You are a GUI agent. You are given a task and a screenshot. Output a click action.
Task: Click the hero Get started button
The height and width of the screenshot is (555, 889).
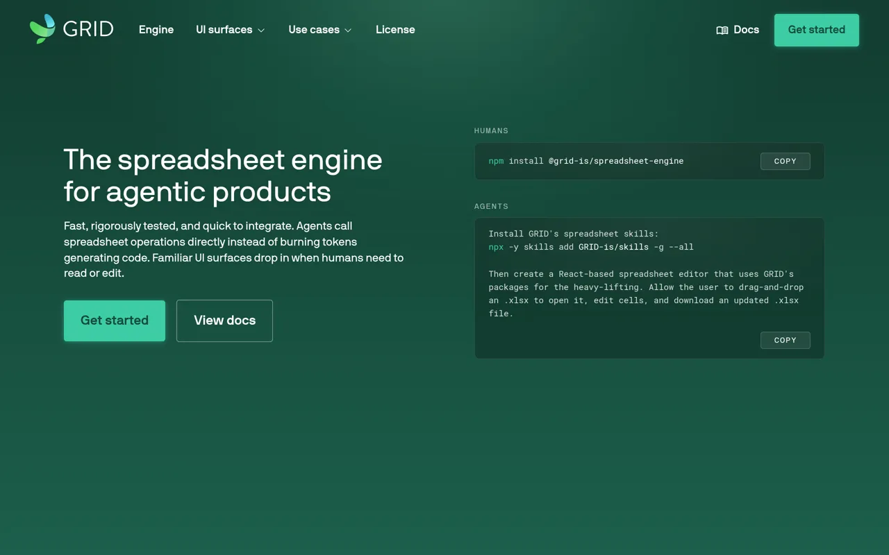point(115,321)
